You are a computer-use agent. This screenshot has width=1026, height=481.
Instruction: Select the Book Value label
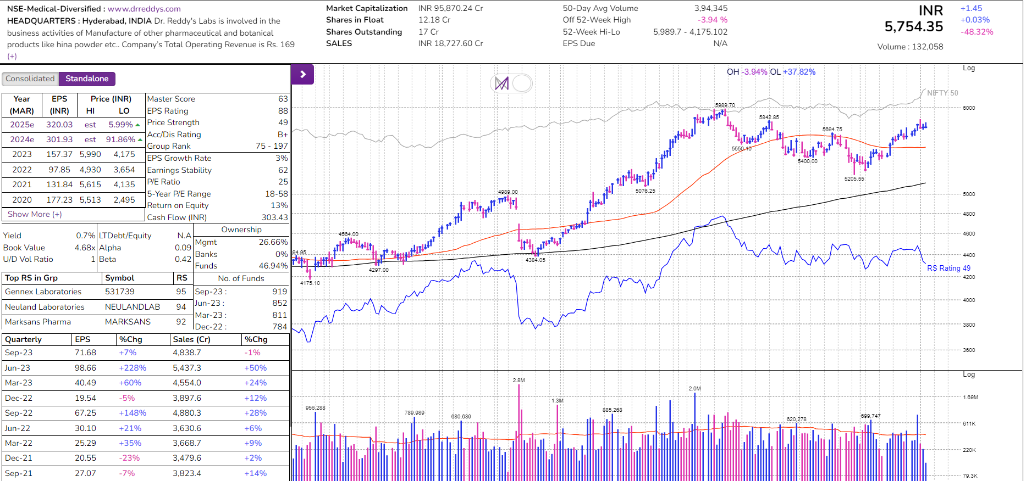pyautogui.click(x=24, y=248)
